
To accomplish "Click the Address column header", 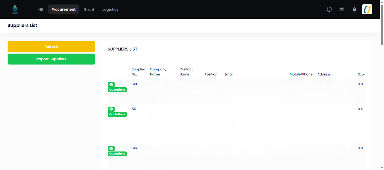I will [324, 74].
